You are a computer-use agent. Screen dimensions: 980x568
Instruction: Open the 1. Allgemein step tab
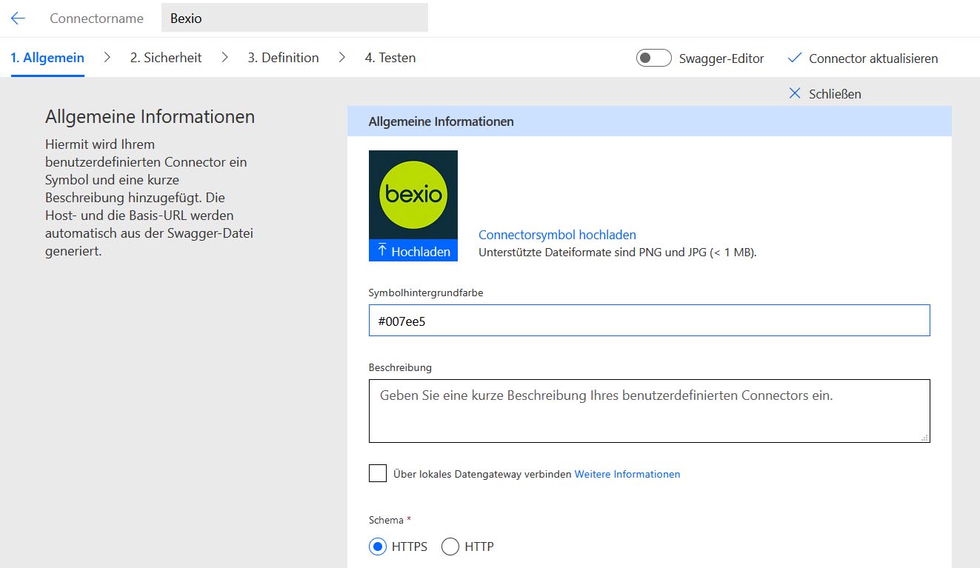pyautogui.click(x=47, y=58)
